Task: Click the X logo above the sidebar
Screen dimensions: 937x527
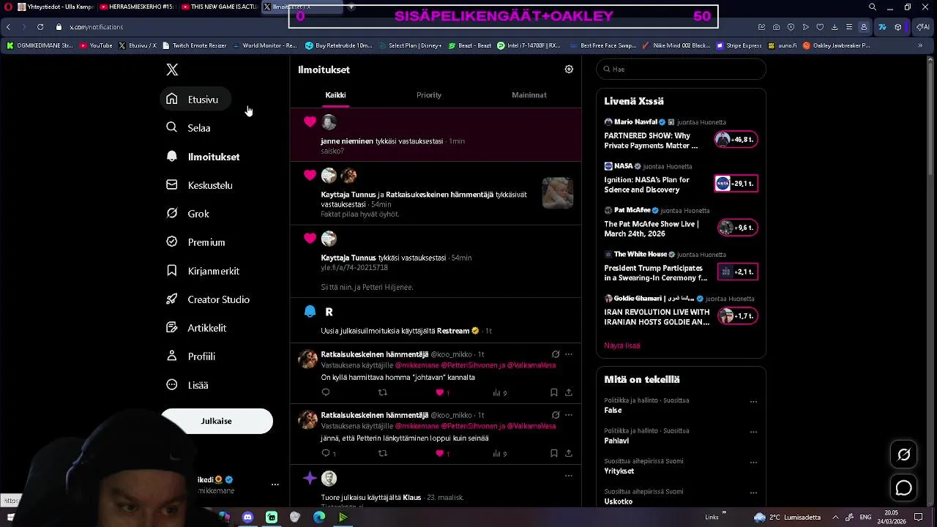Action: click(x=172, y=70)
